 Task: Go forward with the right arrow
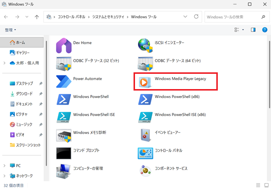(17, 17)
